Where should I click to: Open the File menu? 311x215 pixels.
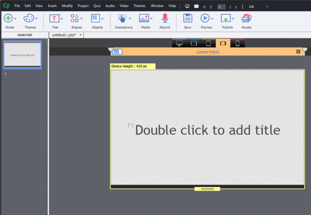pos(17,6)
